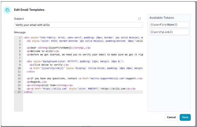The width and height of the screenshot is (197, 127).
Task: Click the 'Click below to verify:' line
Action: [49, 65]
